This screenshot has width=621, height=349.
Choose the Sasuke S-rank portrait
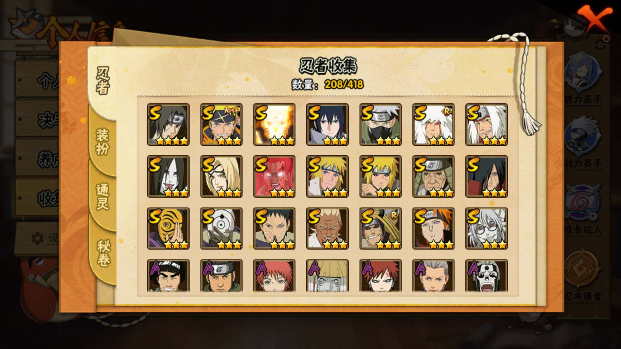pyautogui.click(x=327, y=124)
